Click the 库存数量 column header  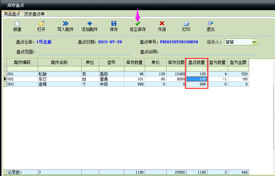(x=135, y=62)
